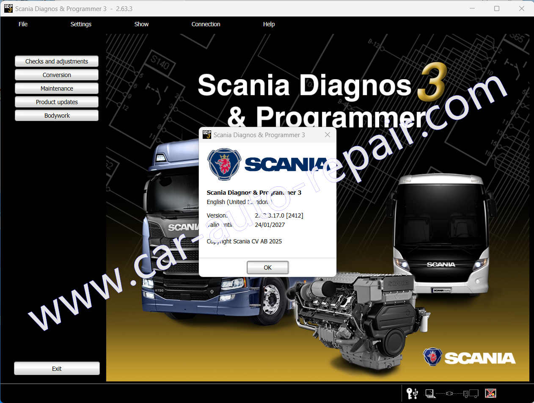This screenshot has width=534, height=403.
Task: Open the File menu
Action: [x=23, y=24]
